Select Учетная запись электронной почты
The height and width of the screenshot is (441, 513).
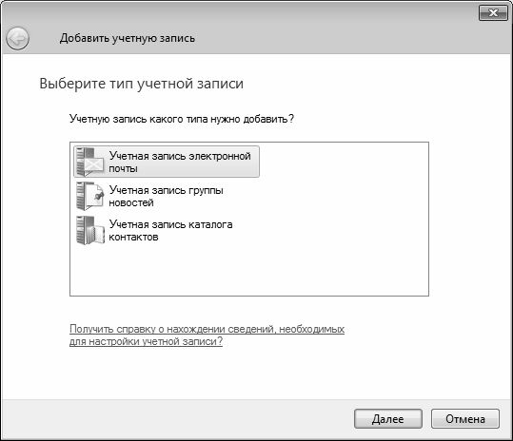coord(167,162)
